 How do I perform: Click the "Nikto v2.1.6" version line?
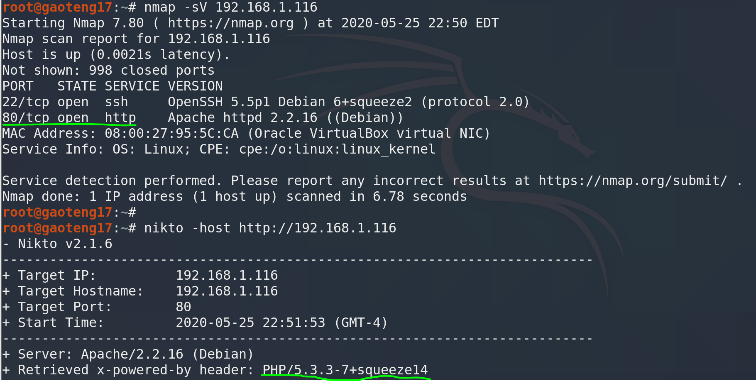[x=65, y=244]
